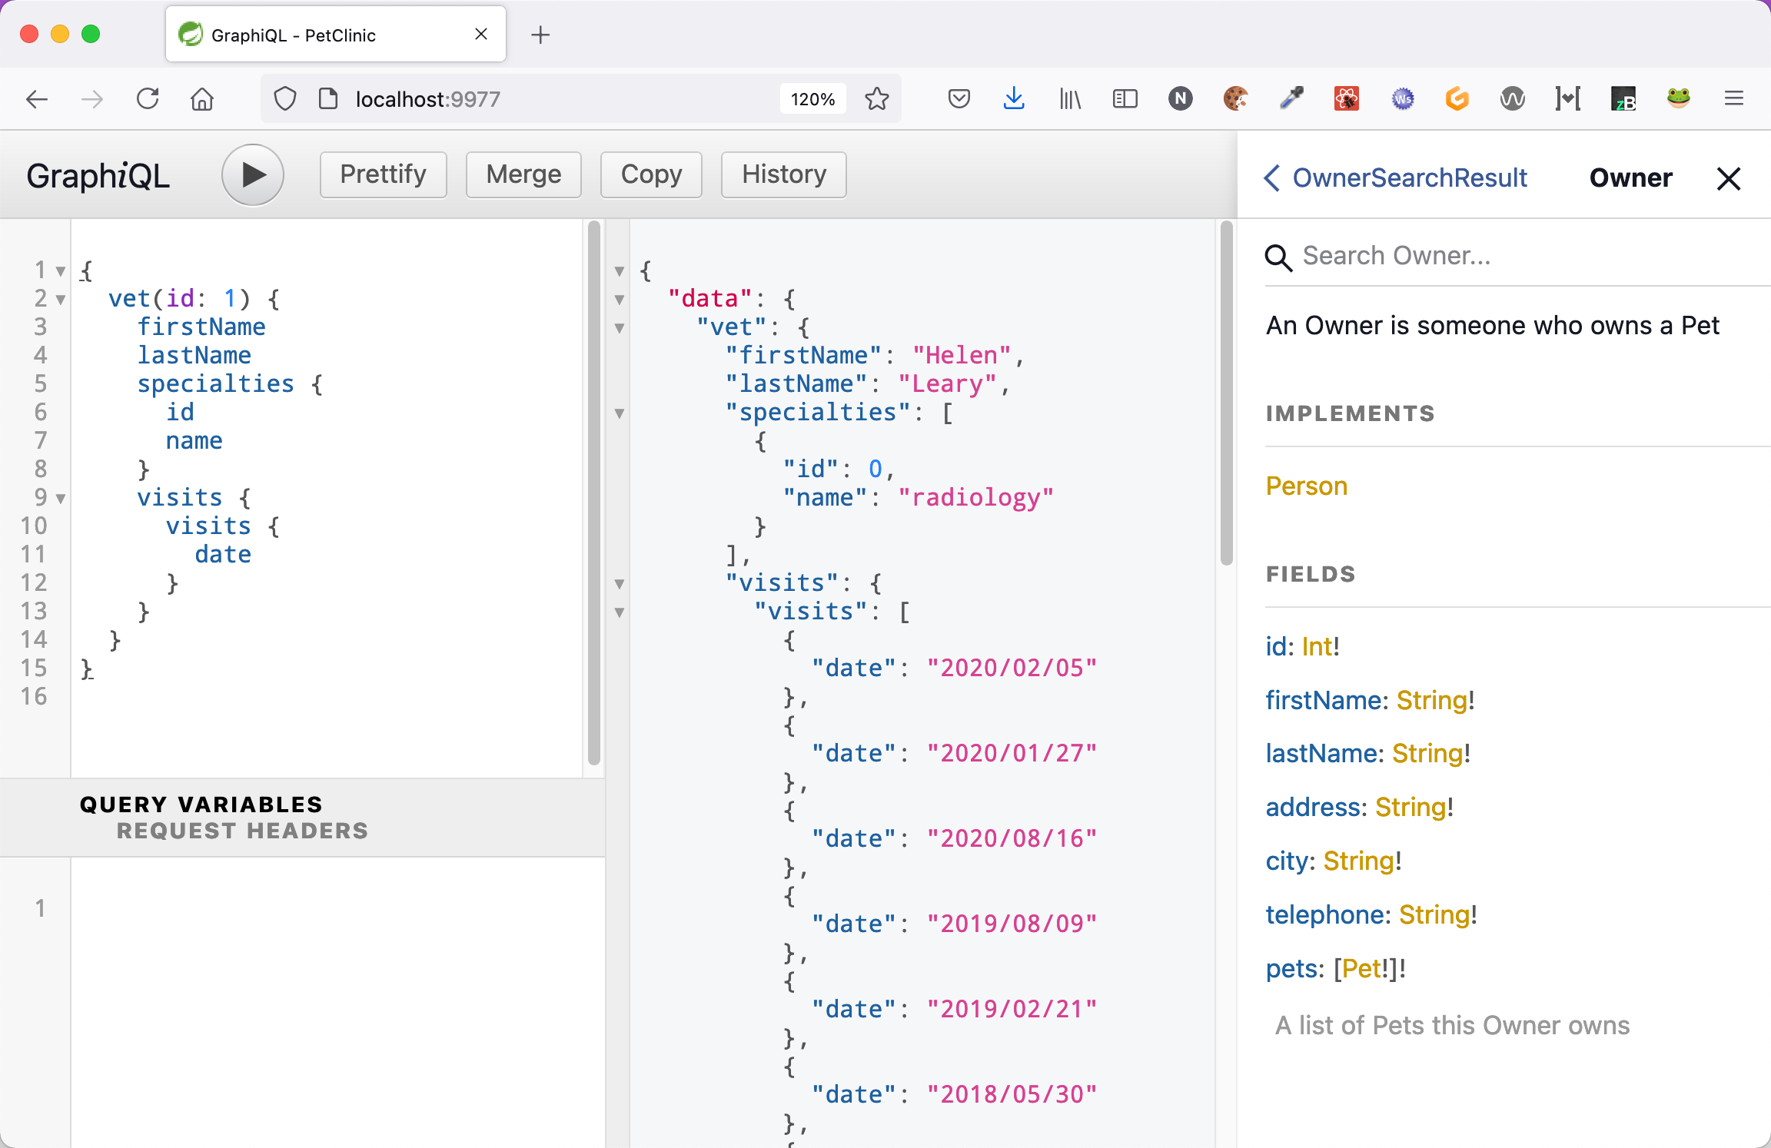The width and height of the screenshot is (1771, 1148).
Task: Open the frog extension icon
Action: point(1678,98)
